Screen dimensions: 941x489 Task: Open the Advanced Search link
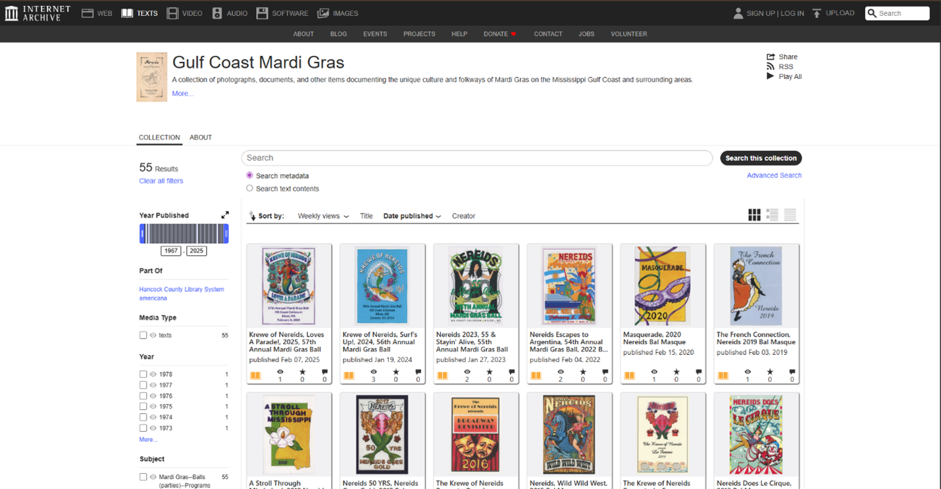774,175
